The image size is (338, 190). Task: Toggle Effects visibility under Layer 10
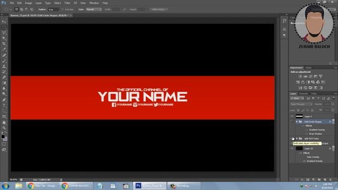[x=301, y=153]
